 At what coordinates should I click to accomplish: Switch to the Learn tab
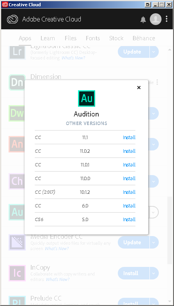click(48, 38)
